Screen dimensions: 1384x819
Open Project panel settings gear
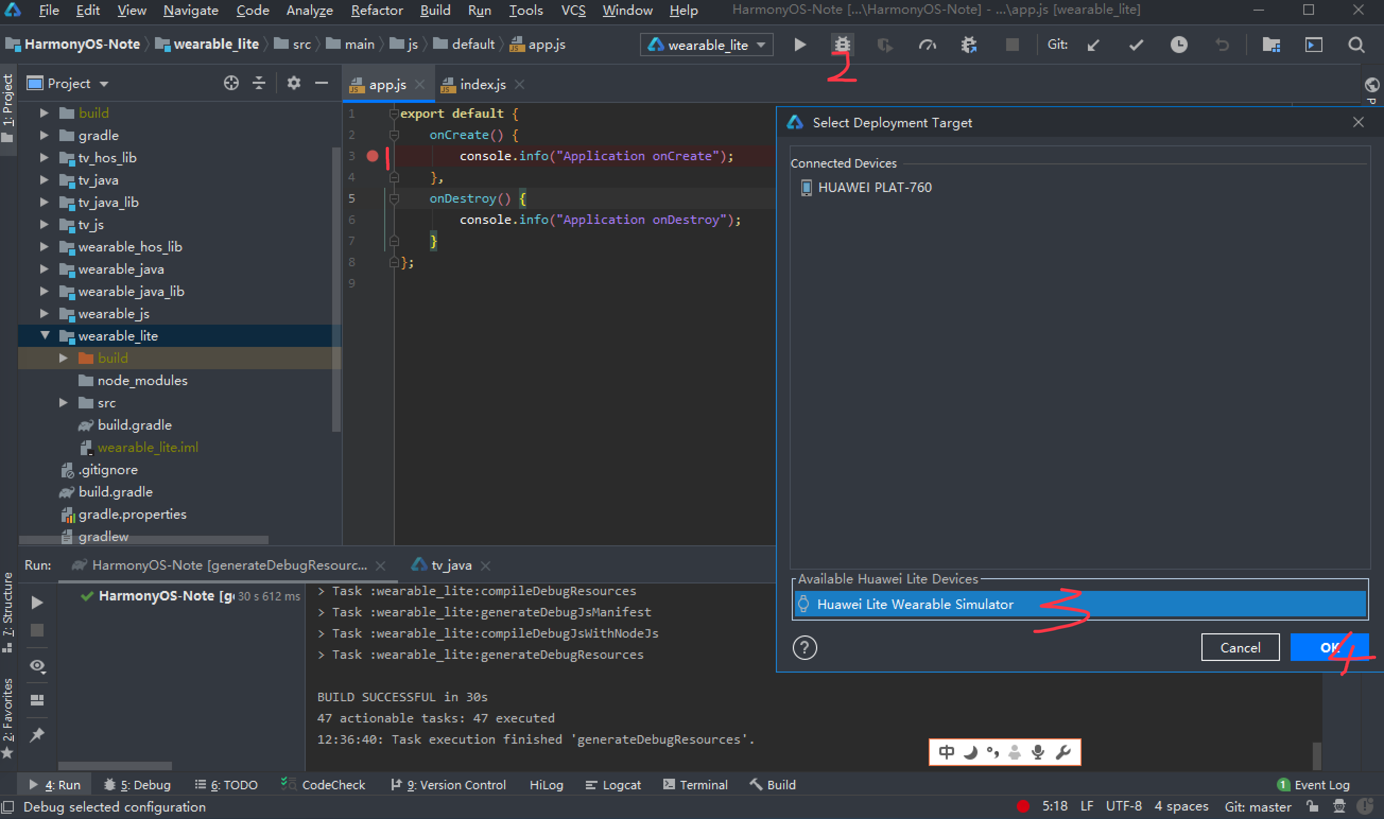click(x=293, y=83)
